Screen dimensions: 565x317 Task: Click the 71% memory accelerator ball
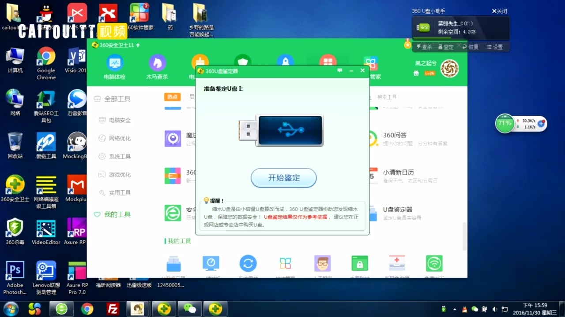point(504,123)
